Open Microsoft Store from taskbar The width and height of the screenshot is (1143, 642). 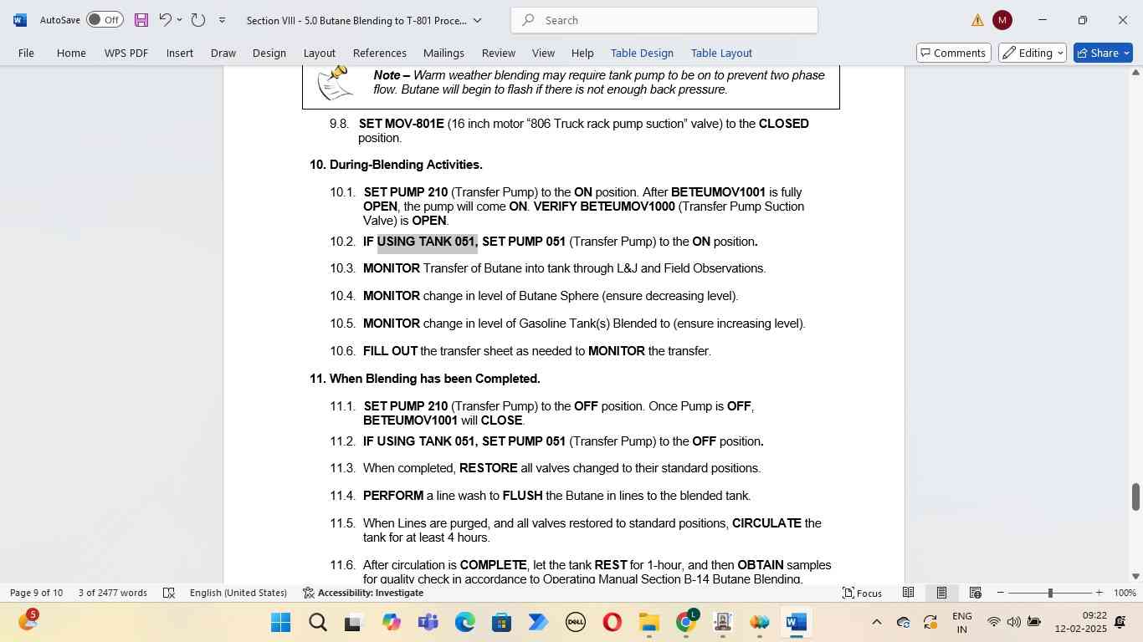pos(501,623)
